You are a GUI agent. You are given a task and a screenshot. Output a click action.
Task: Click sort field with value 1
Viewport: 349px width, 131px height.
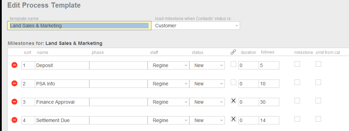click(28, 65)
